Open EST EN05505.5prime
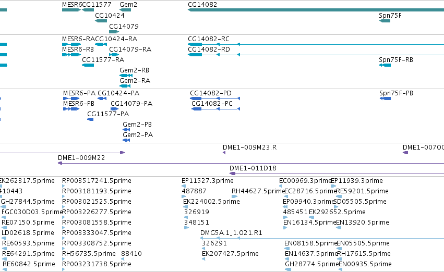 coord(363,243)
